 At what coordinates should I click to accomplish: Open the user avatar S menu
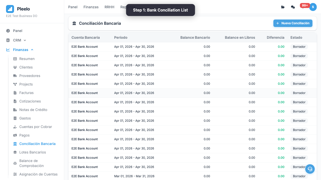[313, 7]
